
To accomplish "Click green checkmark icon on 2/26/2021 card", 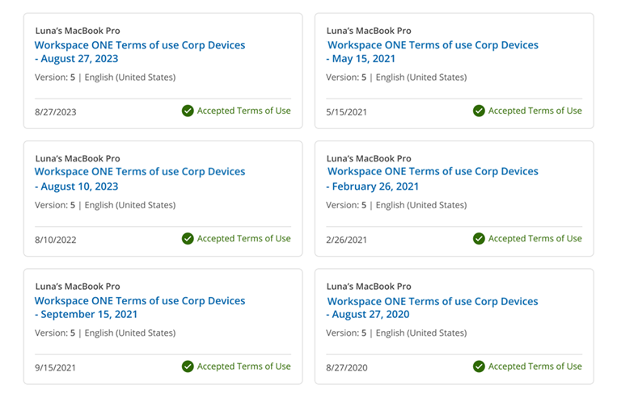I will 479,238.
